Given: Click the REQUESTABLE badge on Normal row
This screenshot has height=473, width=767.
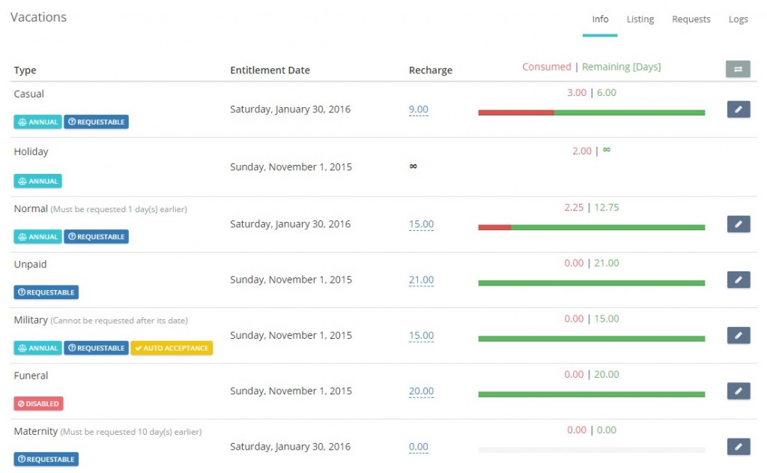Looking at the screenshot, I should 96,236.
